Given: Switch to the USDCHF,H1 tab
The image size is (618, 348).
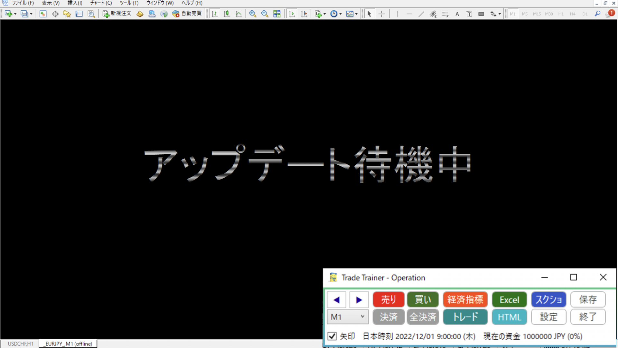Looking at the screenshot, I should coord(20,344).
